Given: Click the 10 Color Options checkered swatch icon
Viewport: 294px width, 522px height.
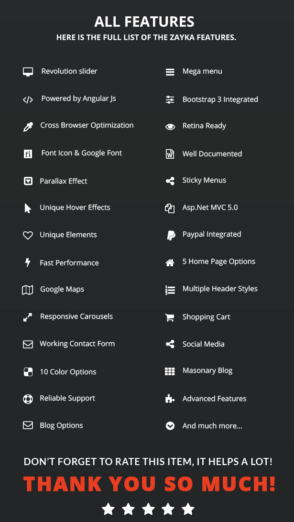Looking at the screenshot, I should click(28, 372).
